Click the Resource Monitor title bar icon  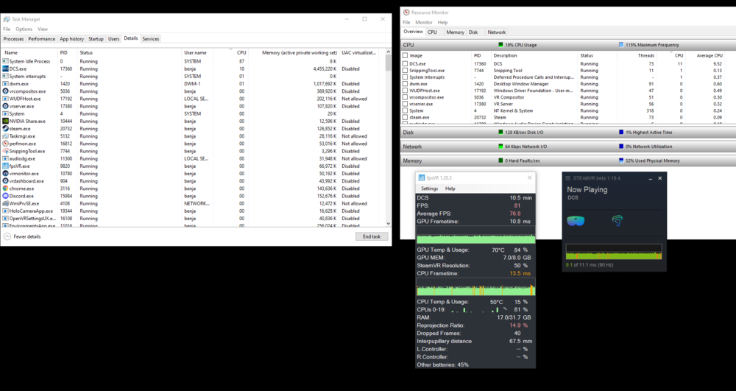(x=406, y=13)
